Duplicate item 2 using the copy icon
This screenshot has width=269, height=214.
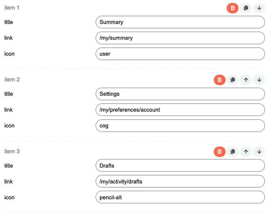(232, 80)
